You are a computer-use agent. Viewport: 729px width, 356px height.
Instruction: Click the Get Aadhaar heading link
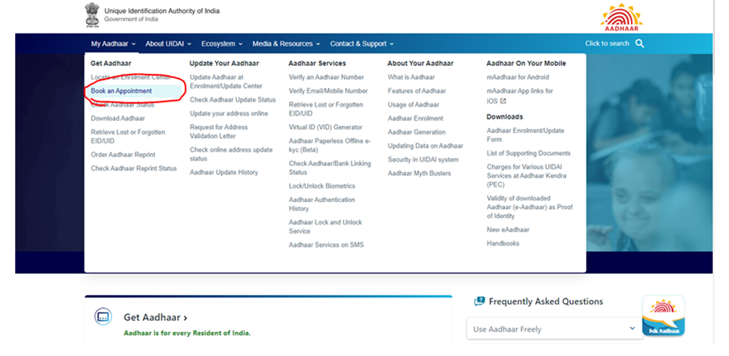point(155,318)
